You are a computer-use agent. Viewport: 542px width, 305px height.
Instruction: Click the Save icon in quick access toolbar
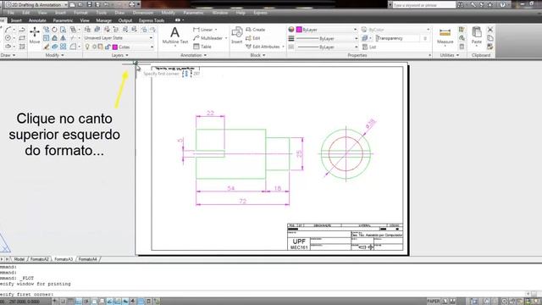point(89,4)
